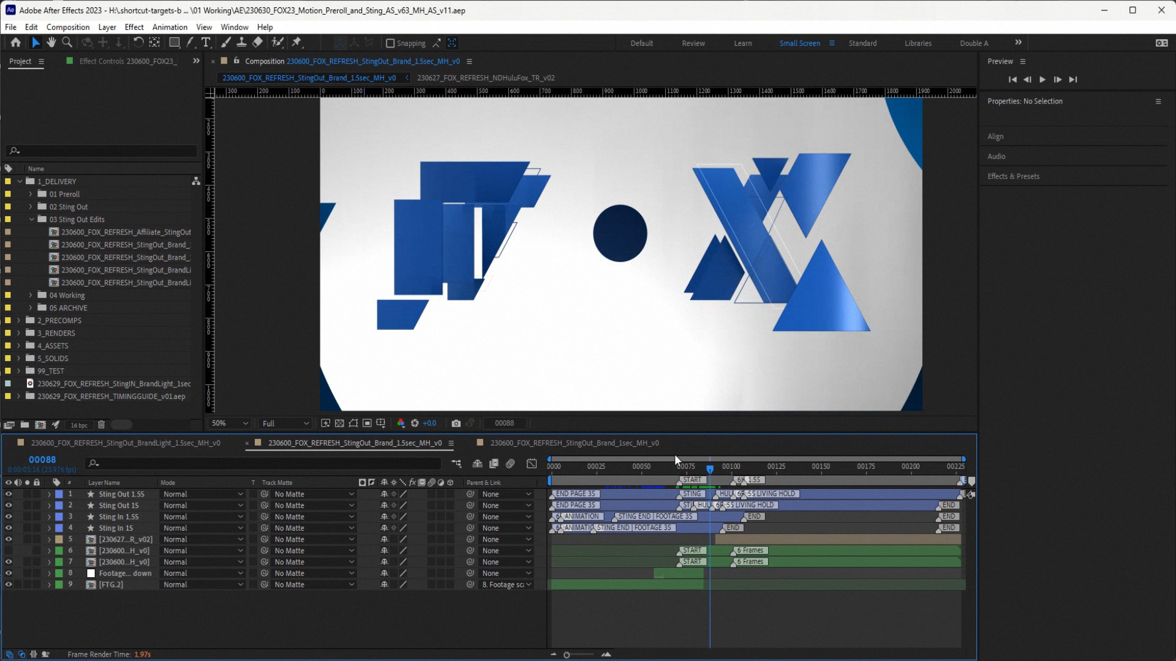
Task: Expand the Effects & Presets panel
Action: point(1013,176)
